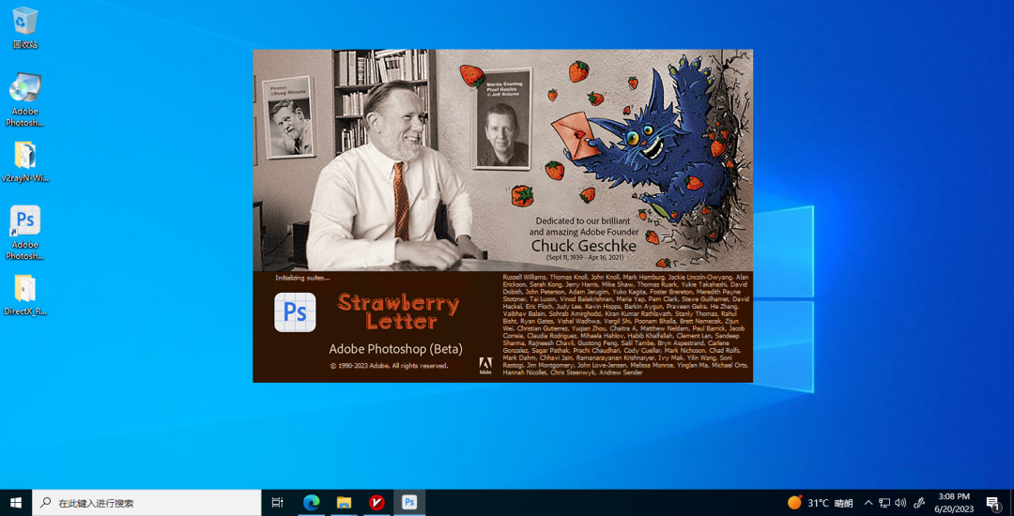Click the network status tray icon

884,503
